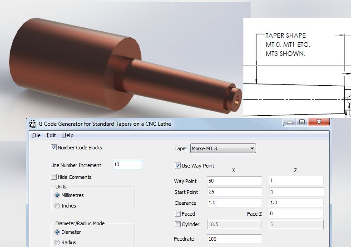351x247 pixels.
Task: Click the Units group label
Action: click(x=61, y=187)
